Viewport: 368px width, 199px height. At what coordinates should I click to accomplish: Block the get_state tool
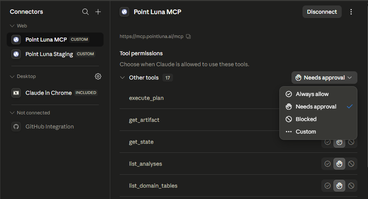tap(351, 142)
